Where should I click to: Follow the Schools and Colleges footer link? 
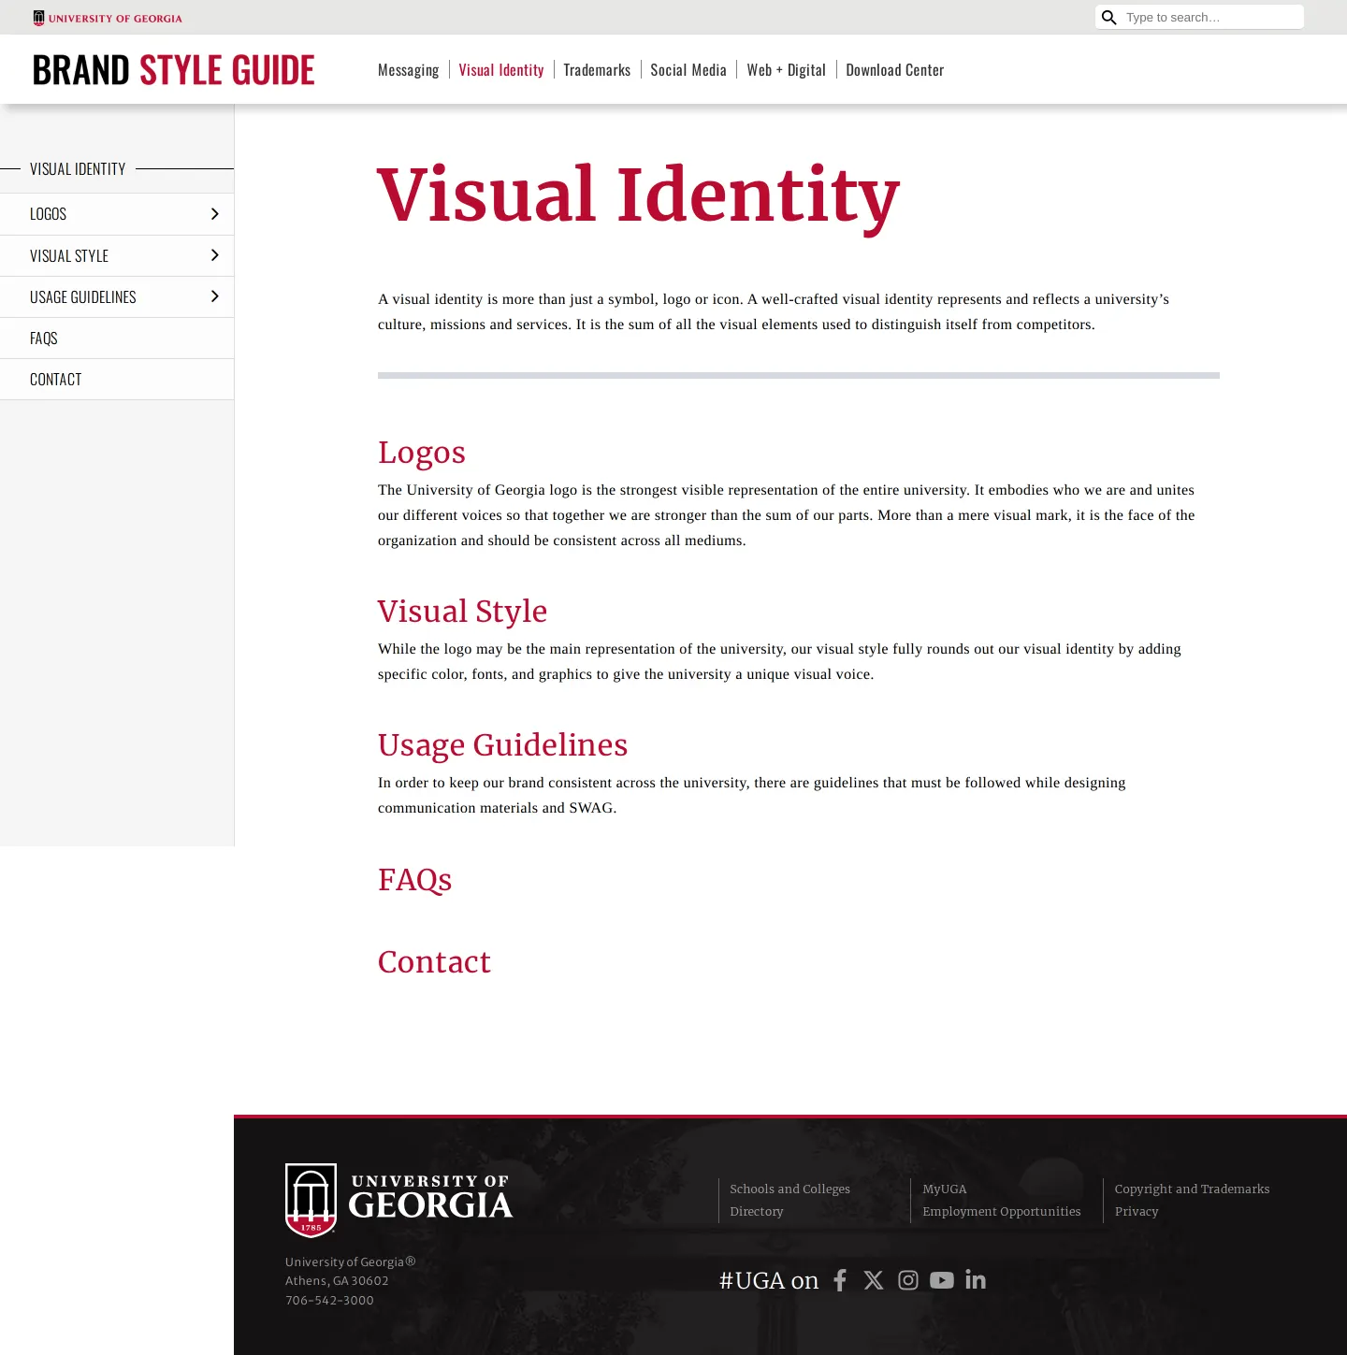pos(790,1189)
